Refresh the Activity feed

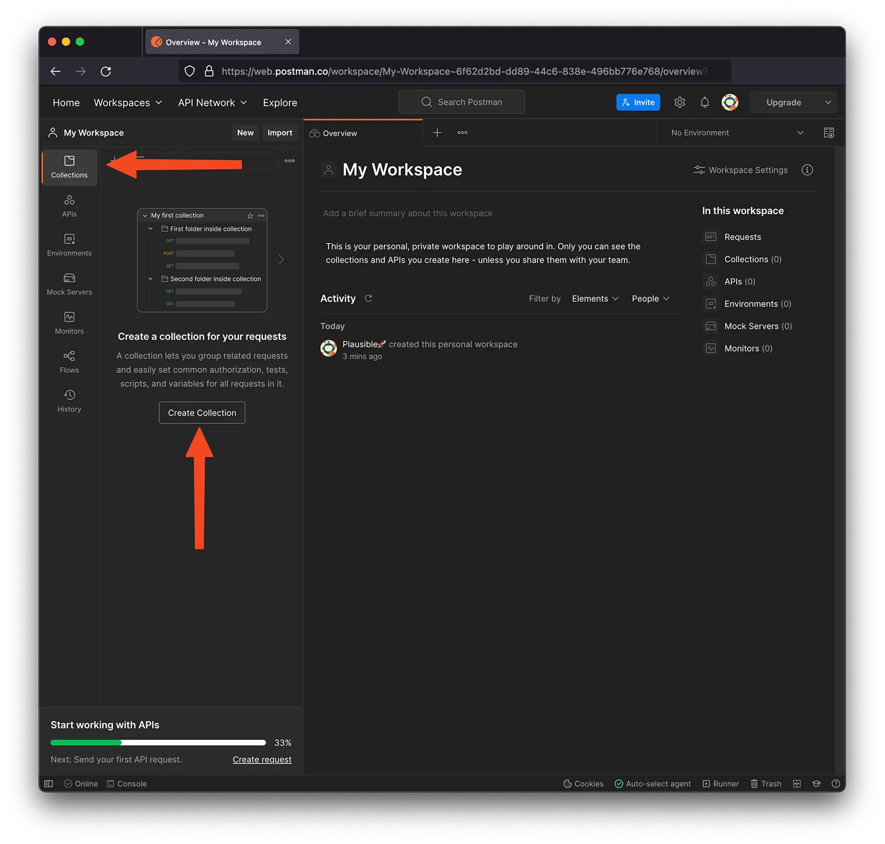tap(368, 298)
